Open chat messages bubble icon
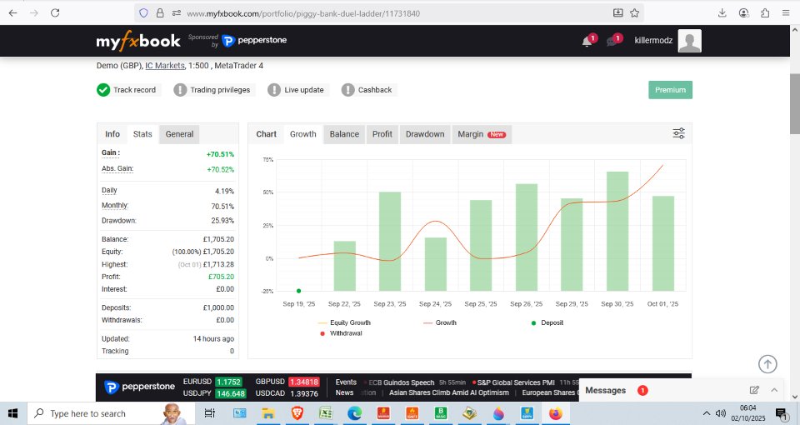This screenshot has width=800, height=425. coord(612,42)
